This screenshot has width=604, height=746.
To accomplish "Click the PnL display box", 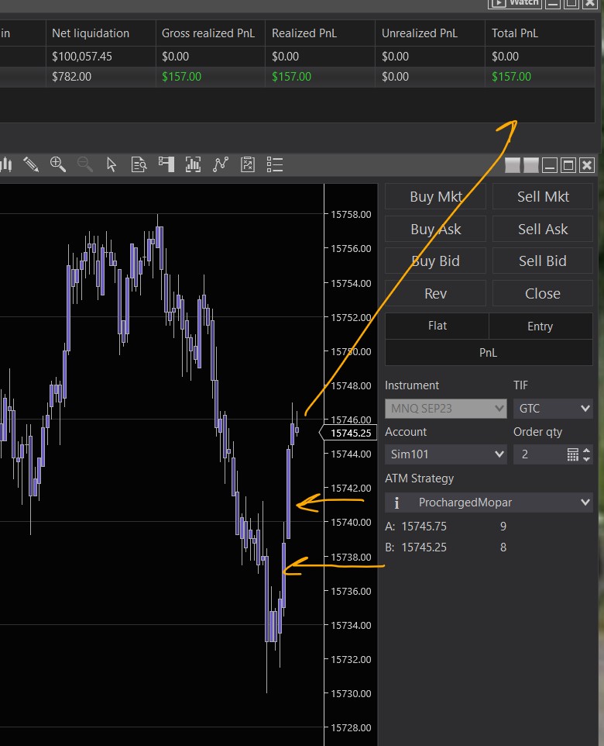I will 489,353.
